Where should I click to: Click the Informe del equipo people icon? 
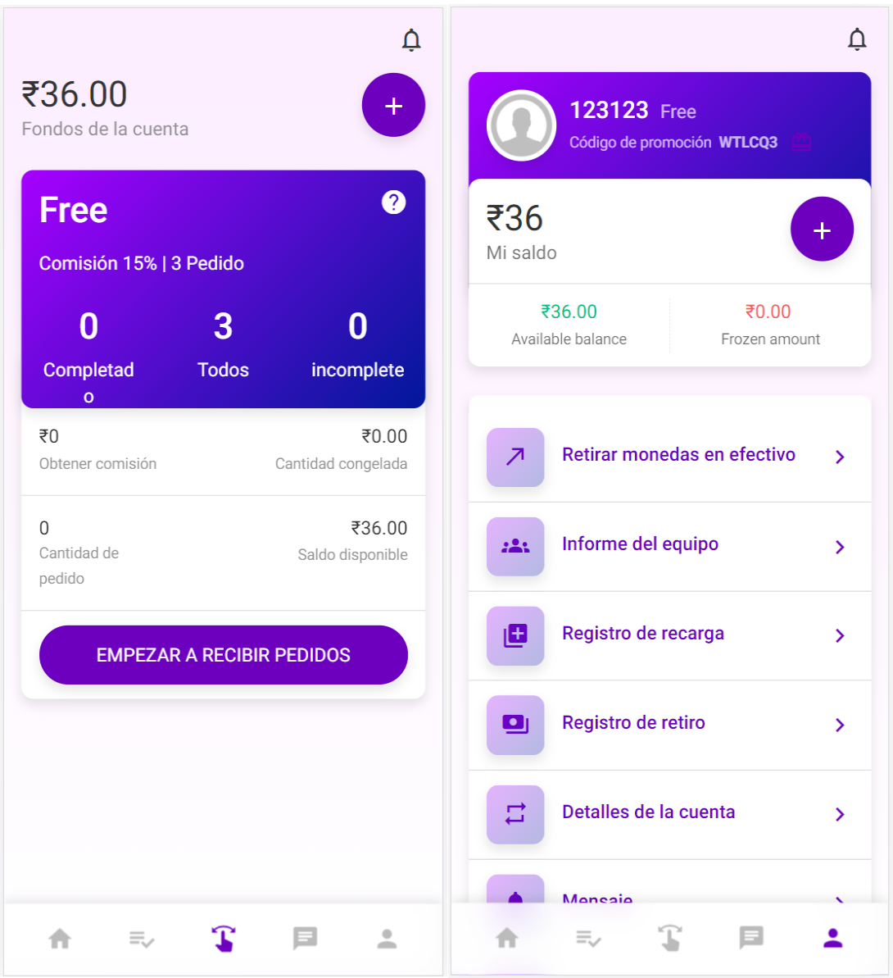pos(515,546)
